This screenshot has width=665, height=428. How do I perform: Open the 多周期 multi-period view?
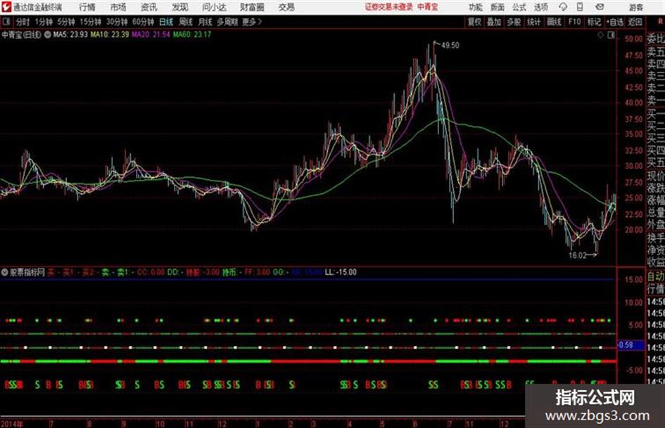coord(227,22)
